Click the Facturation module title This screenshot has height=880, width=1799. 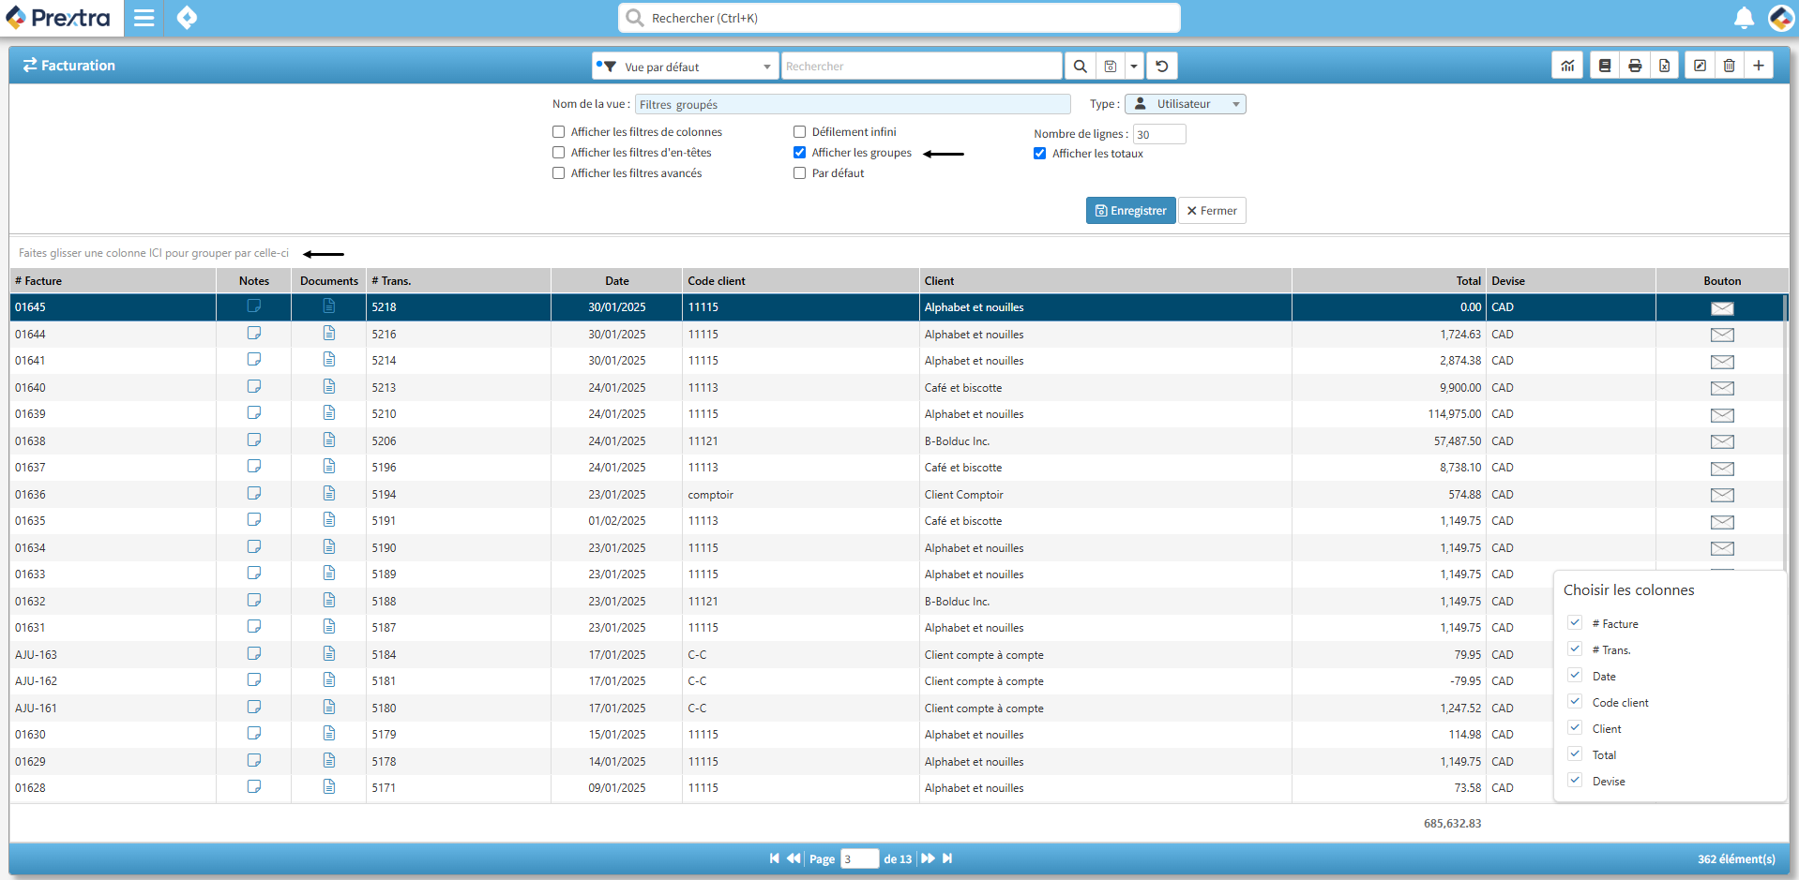pos(69,66)
